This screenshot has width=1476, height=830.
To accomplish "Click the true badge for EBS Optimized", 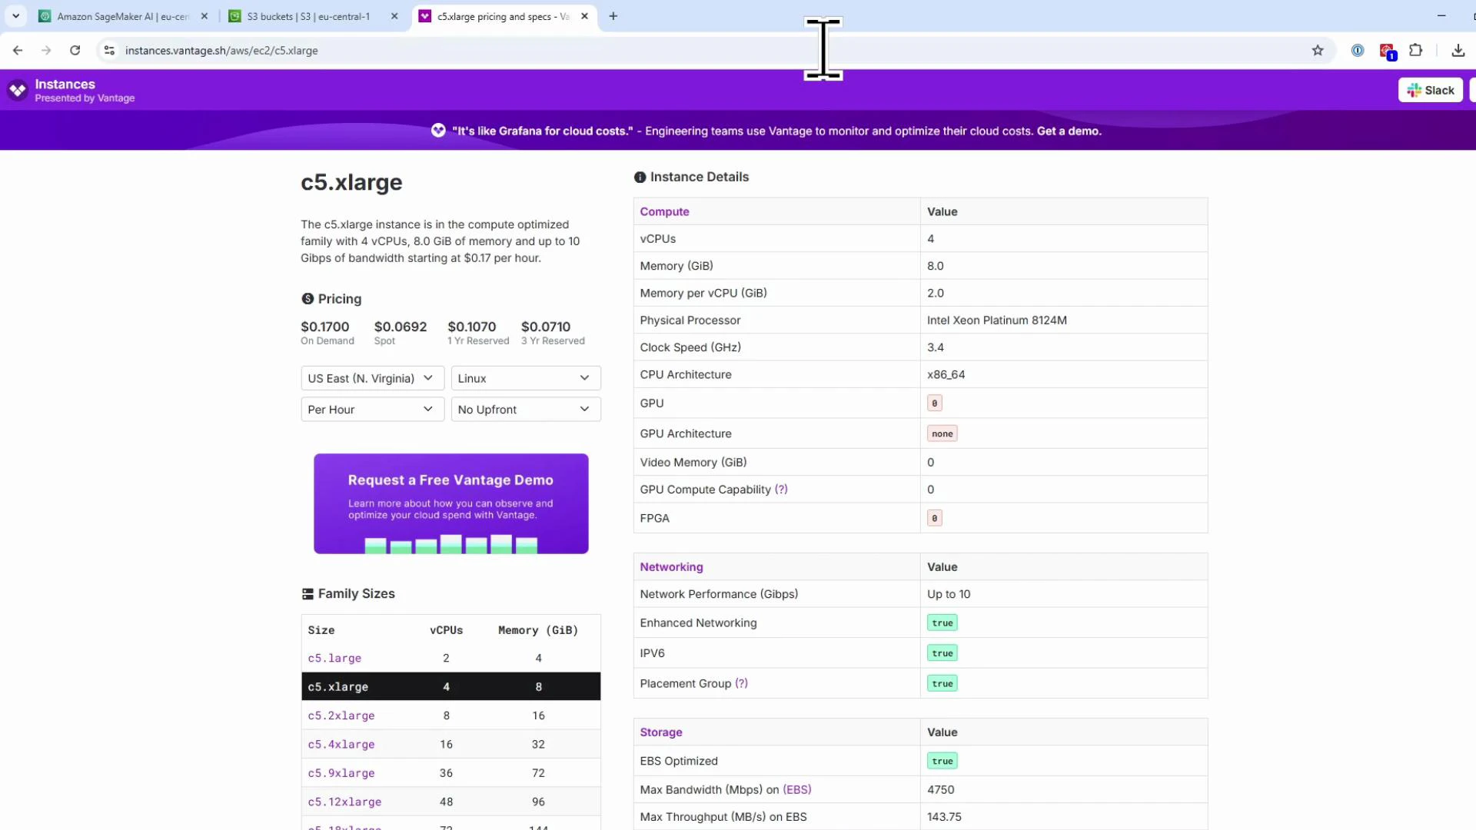I will pyautogui.click(x=942, y=760).
